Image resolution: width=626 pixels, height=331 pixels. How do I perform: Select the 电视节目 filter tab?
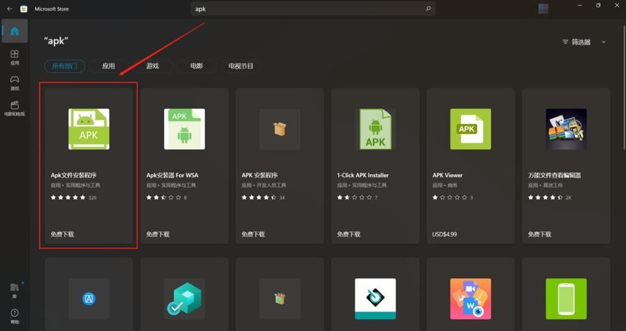point(240,66)
